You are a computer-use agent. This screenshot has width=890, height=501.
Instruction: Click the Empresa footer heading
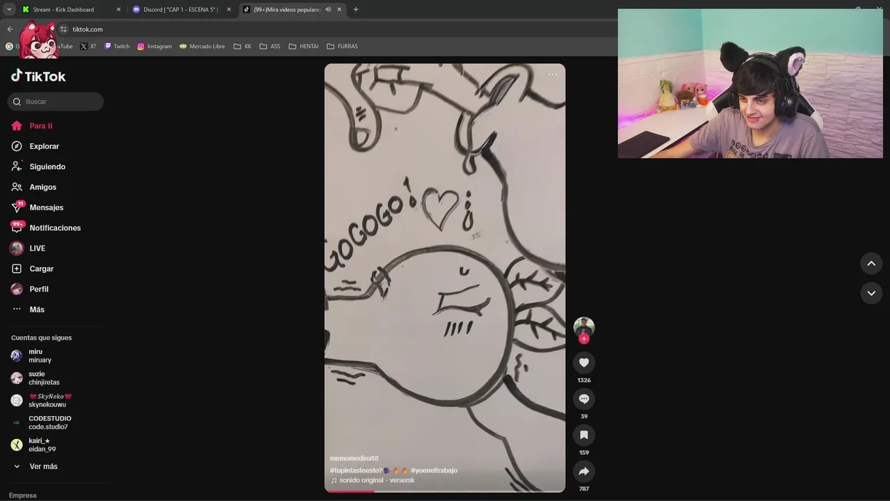23,495
